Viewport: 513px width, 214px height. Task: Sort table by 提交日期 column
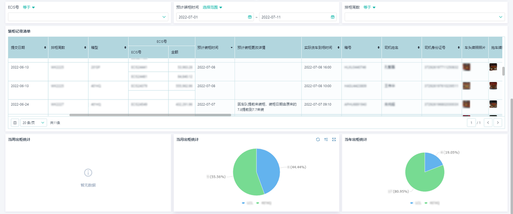[45, 47]
